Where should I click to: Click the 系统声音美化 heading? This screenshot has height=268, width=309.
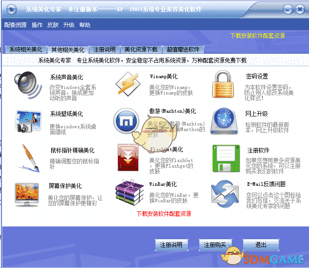coord(67,77)
